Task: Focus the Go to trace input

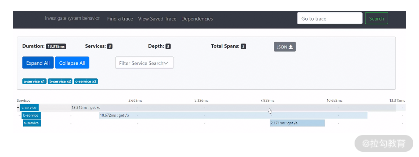Action: tap(330, 19)
